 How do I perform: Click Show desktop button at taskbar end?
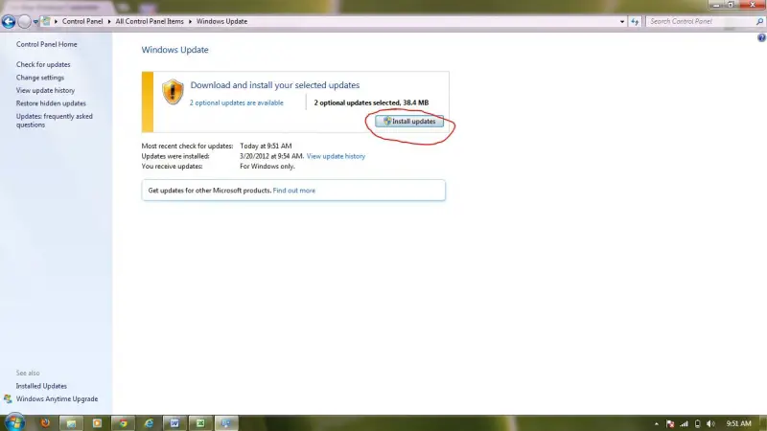[763, 423]
